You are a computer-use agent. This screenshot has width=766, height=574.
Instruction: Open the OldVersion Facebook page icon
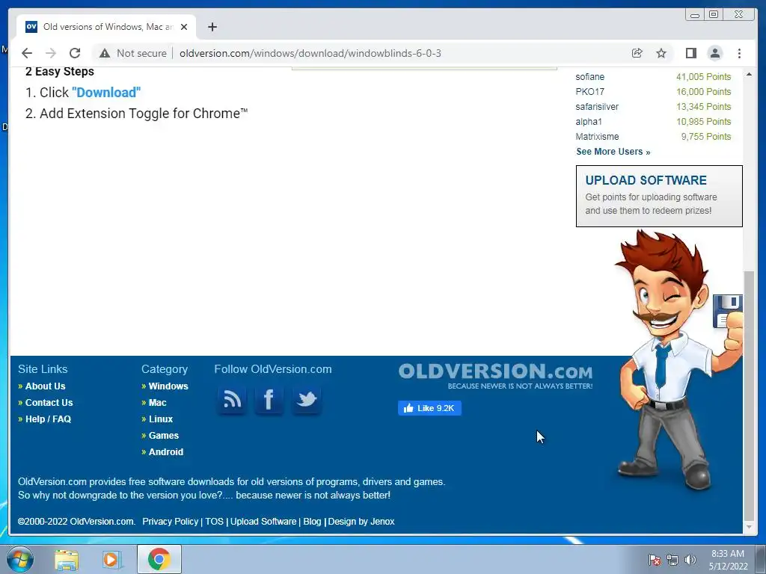tap(269, 400)
